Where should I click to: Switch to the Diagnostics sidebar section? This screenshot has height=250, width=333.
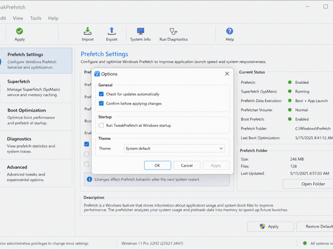click(x=36, y=145)
